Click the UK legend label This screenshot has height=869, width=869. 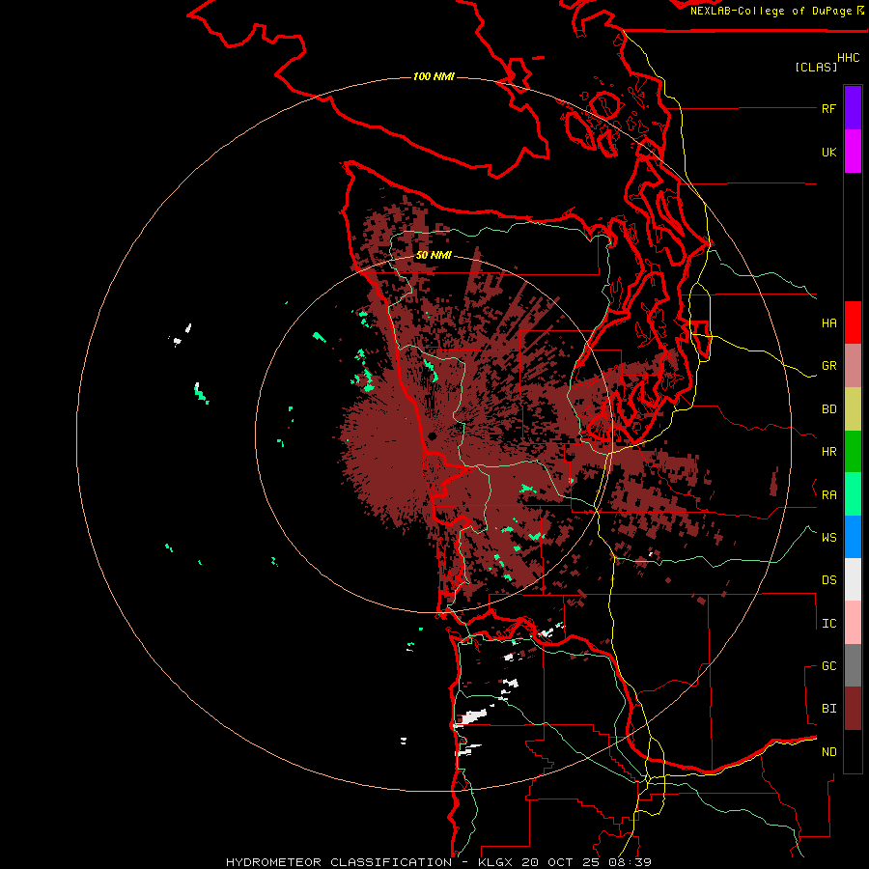click(x=828, y=152)
